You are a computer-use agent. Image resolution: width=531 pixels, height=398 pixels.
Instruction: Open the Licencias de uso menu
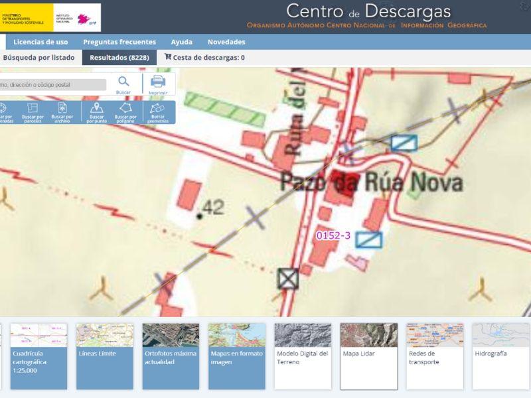tap(40, 42)
